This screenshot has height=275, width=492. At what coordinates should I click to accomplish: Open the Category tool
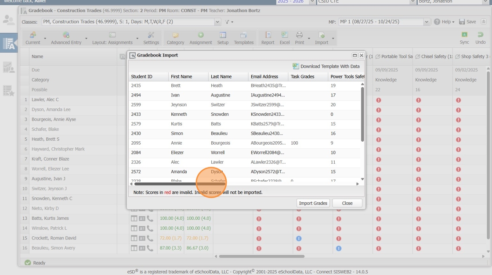(175, 38)
